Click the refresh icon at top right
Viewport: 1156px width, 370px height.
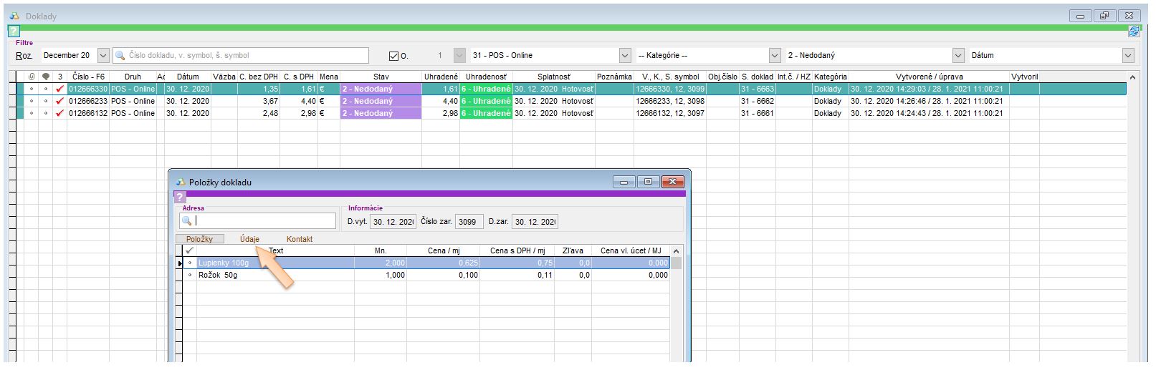coord(1134,31)
